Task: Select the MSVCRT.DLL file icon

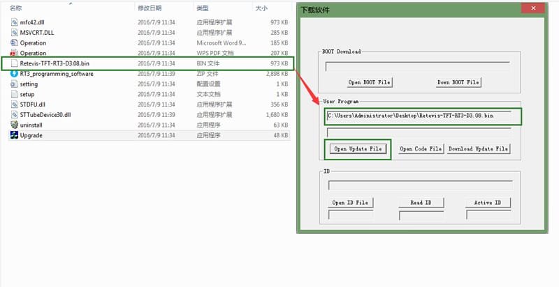Action: [14, 32]
